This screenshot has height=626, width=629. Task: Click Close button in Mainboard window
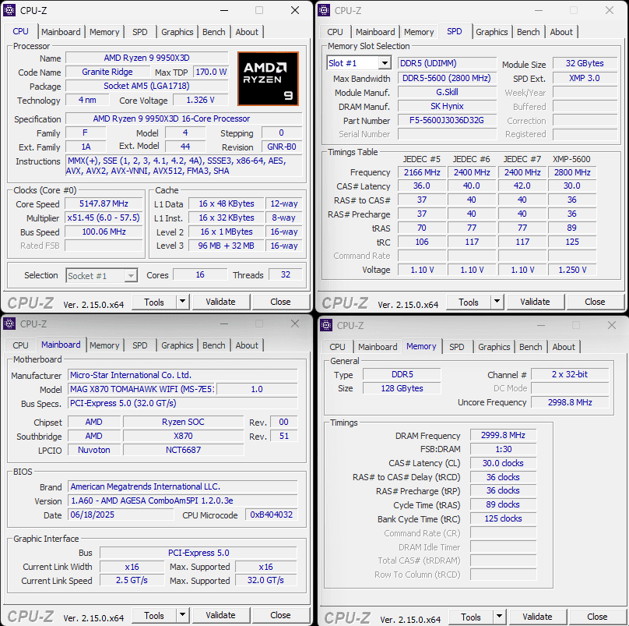pyautogui.click(x=280, y=615)
